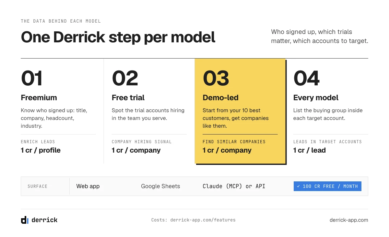The width and height of the screenshot is (389, 237).
Task: Click the Free trial heading
Action: pos(128,98)
